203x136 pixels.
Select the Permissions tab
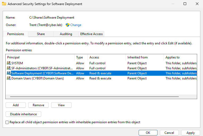coord(15,34)
